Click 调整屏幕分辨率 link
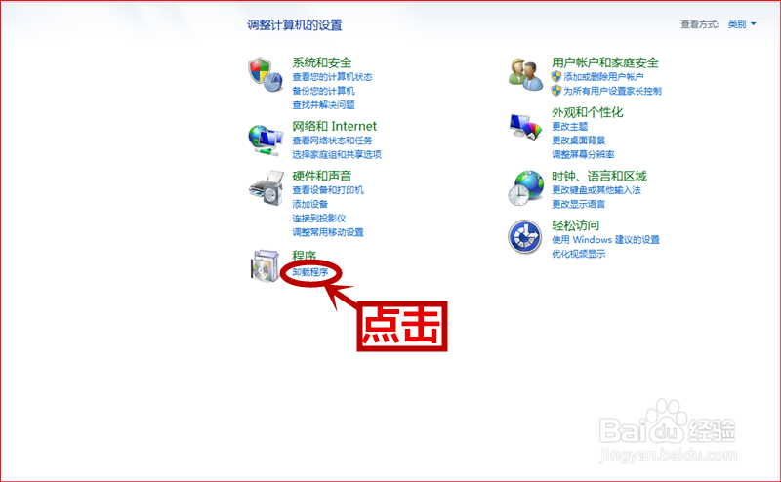781x482 pixels. click(x=583, y=155)
